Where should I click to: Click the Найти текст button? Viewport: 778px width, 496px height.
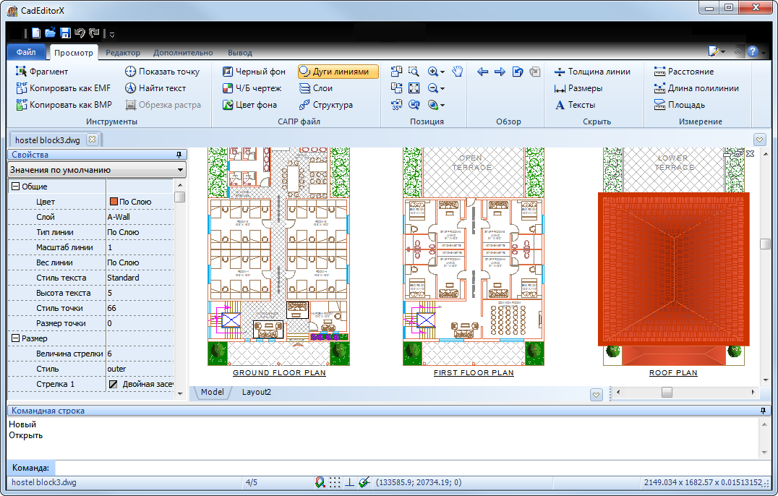pyautogui.click(x=155, y=88)
